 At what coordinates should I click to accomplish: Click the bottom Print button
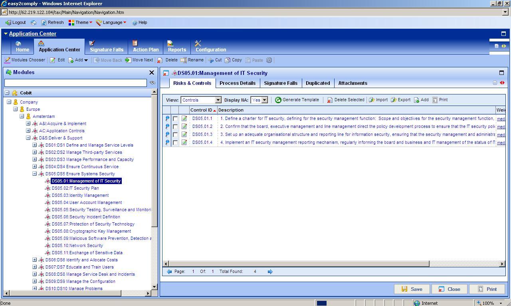coord(487,289)
